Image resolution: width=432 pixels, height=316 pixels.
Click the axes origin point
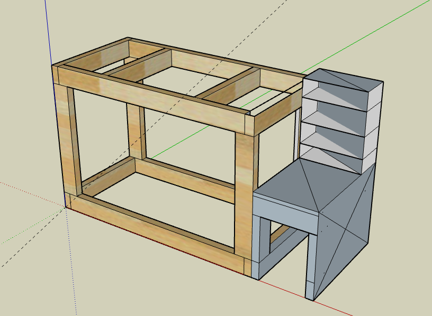tap(66, 208)
